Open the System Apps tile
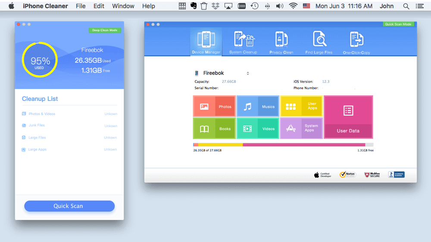Image resolution: width=431 pixels, height=242 pixels. tap(301, 128)
